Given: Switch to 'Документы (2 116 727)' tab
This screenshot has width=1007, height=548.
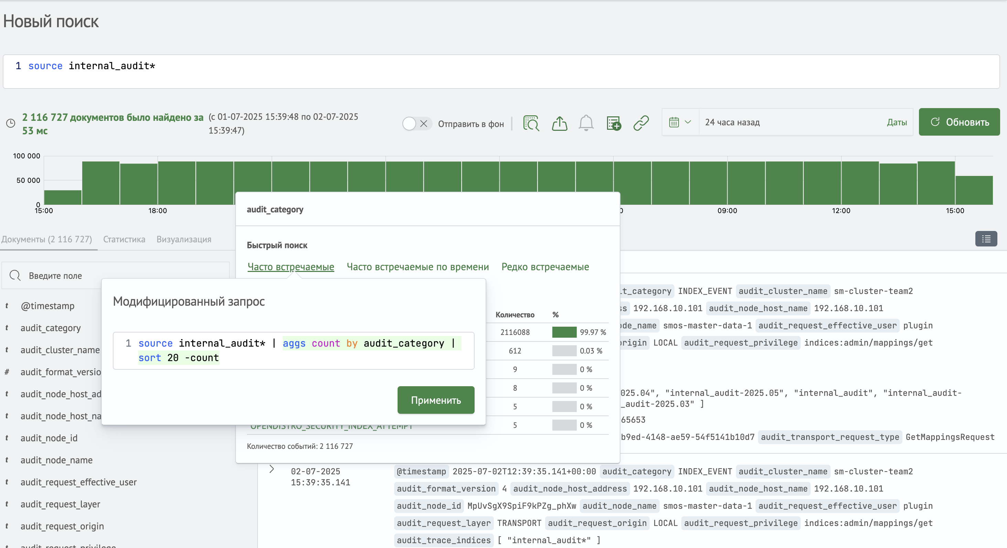Looking at the screenshot, I should pyautogui.click(x=47, y=239).
